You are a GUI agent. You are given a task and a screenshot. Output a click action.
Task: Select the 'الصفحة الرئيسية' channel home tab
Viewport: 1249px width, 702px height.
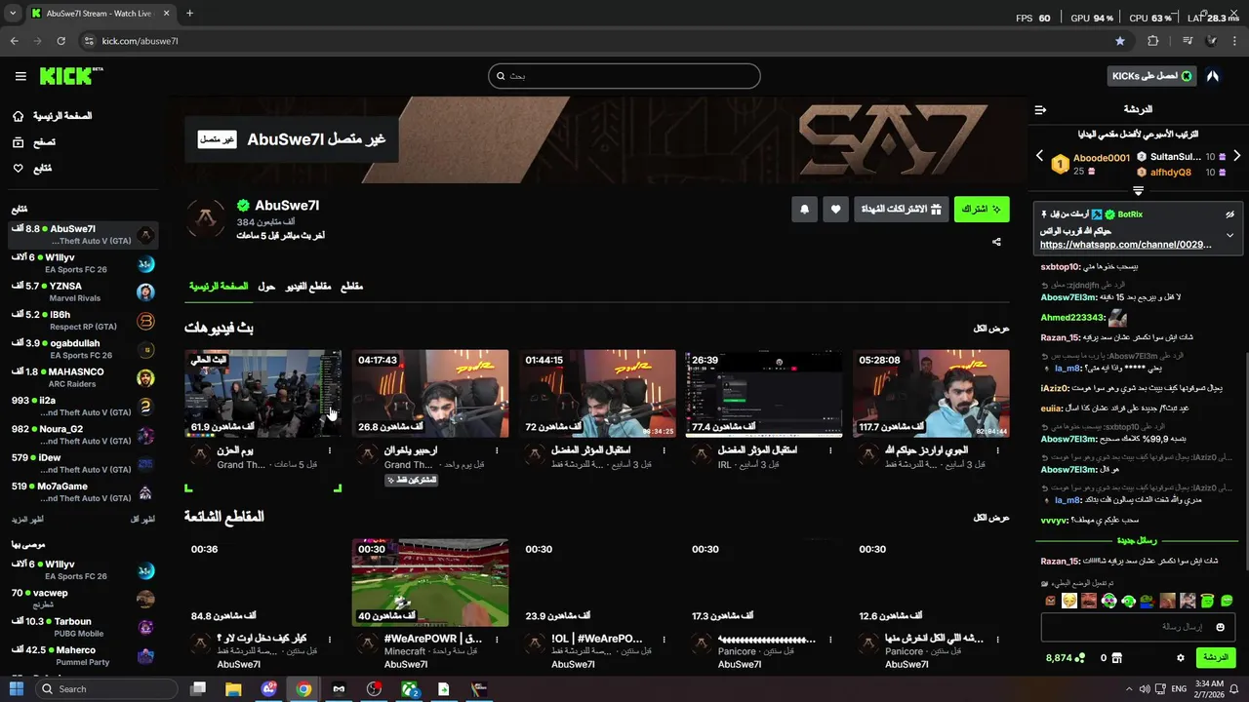[x=219, y=287]
